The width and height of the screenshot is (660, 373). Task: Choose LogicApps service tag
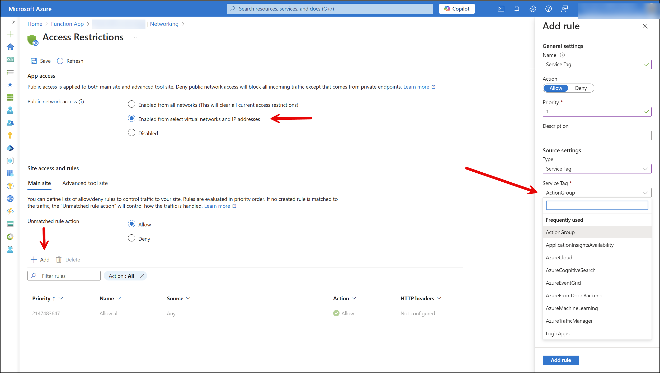pyautogui.click(x=597, y=333)
